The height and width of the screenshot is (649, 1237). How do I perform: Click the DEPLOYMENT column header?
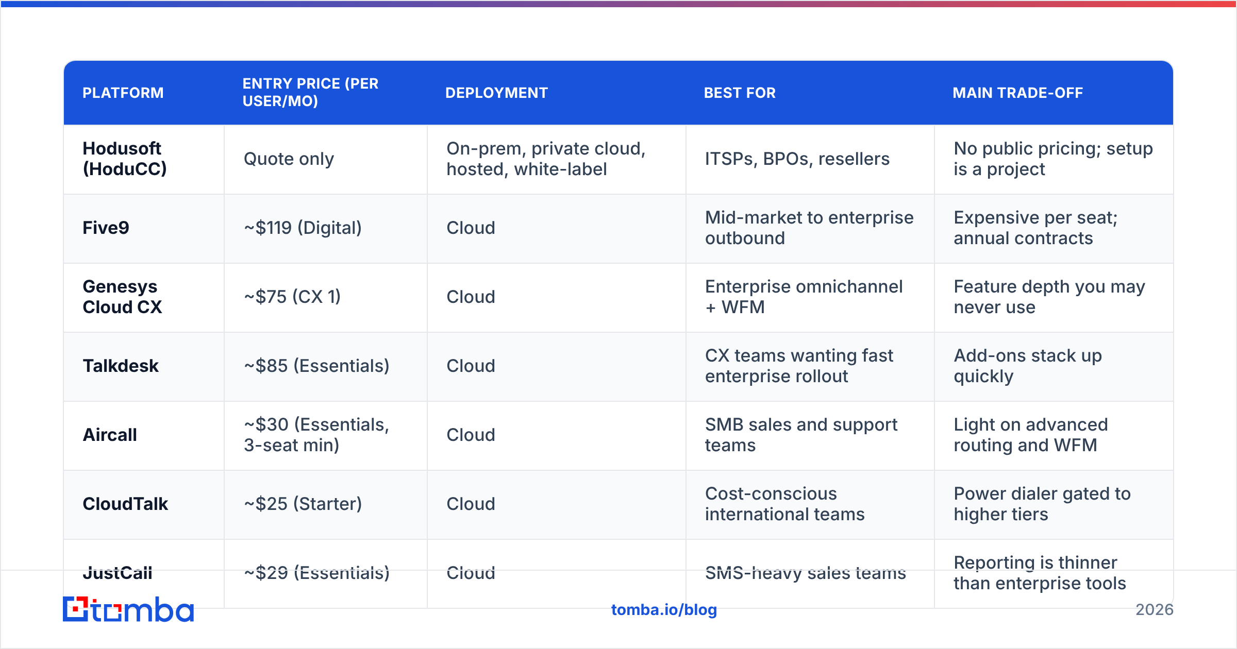[496, 93]
